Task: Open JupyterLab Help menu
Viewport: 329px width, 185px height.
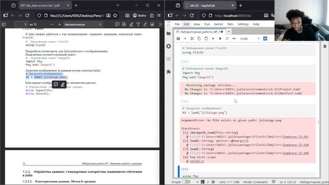Action: tap(256, 24)
